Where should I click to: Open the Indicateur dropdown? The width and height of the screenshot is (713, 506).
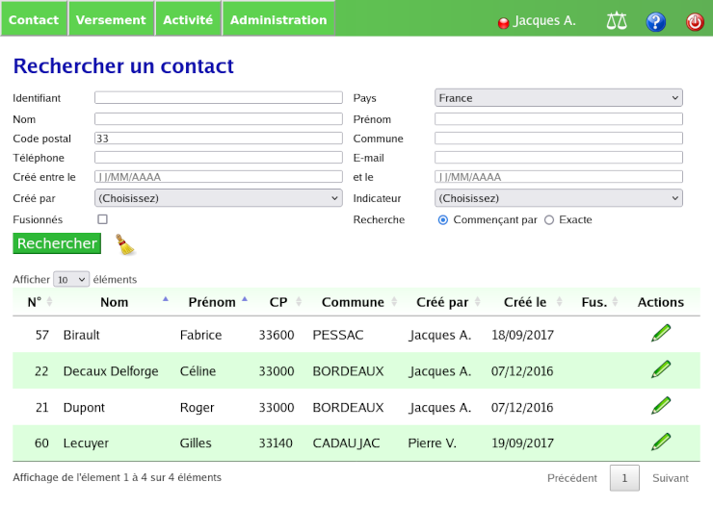pos(558,198)
